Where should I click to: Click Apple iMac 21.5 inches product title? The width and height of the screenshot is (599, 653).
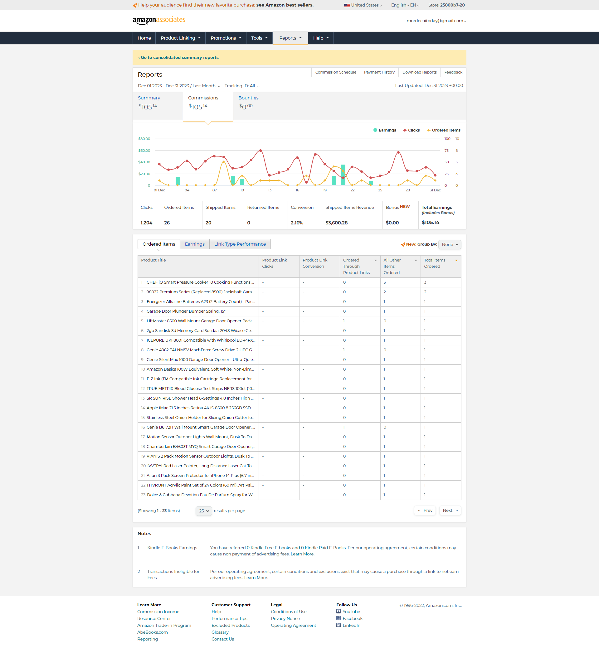(200, 408)
